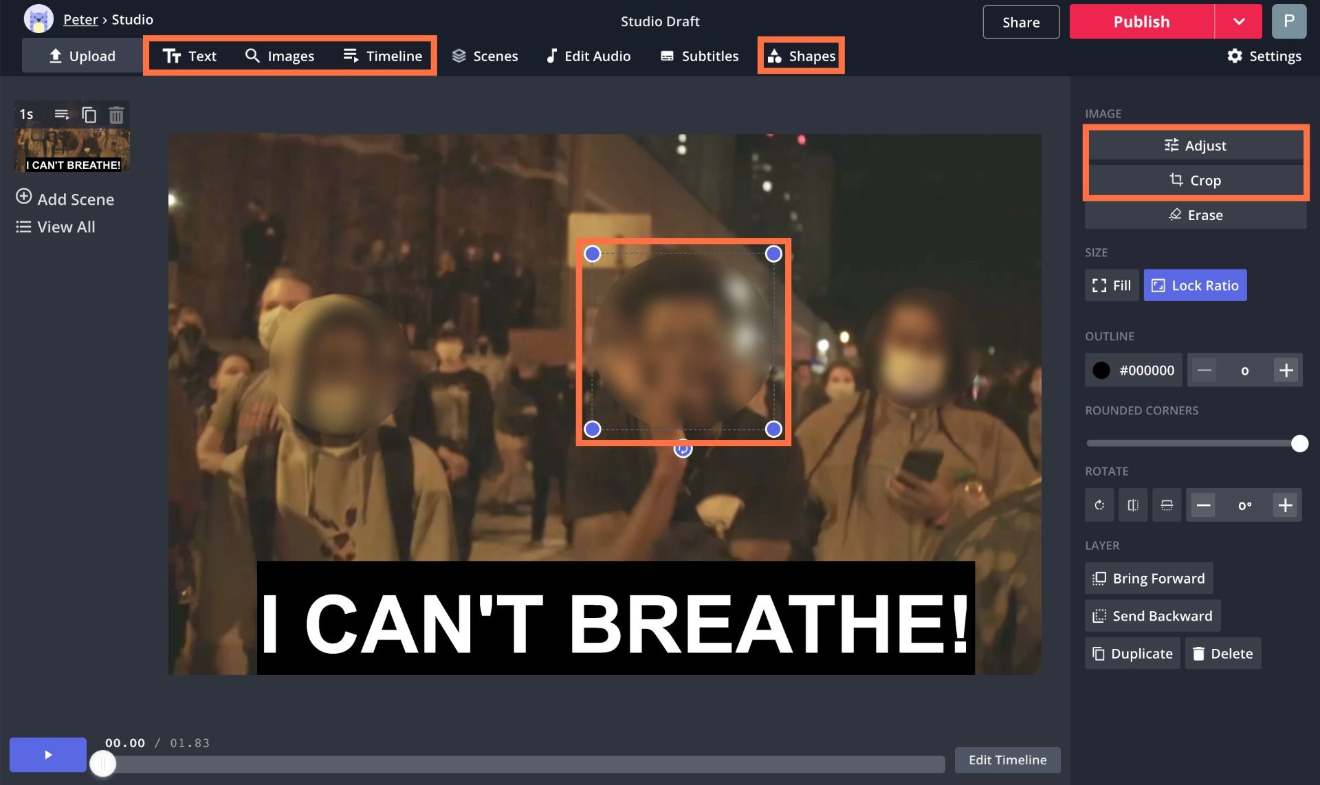Open scene timeline icon beside 1s

62,114
